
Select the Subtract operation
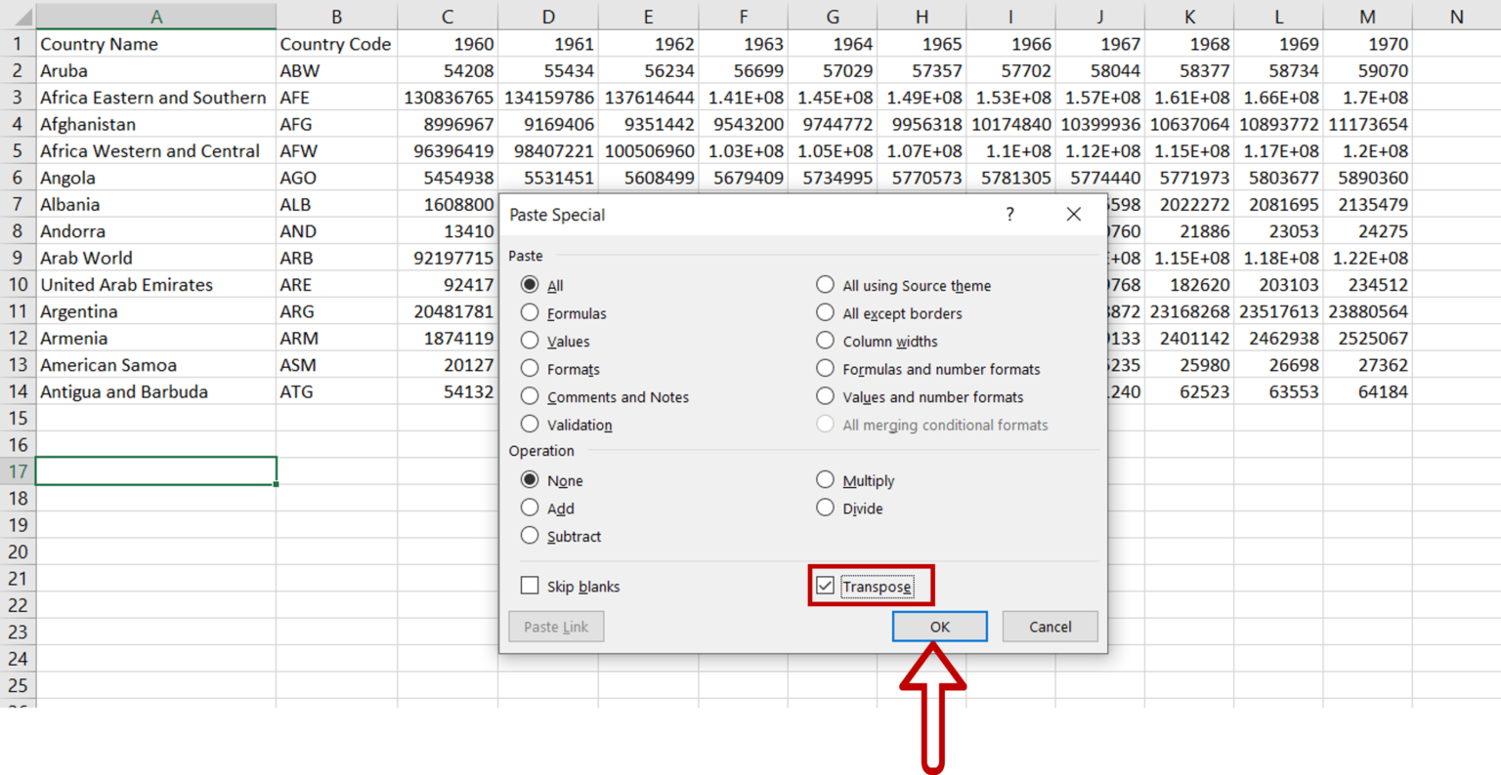coord(529,536)
